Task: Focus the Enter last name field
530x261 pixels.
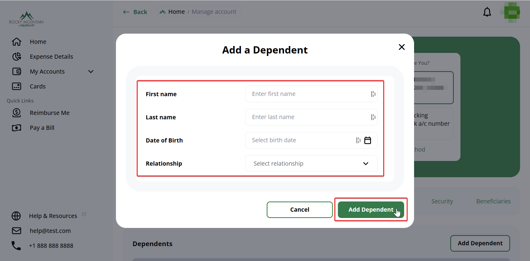Action: click(x=311, y=117)
